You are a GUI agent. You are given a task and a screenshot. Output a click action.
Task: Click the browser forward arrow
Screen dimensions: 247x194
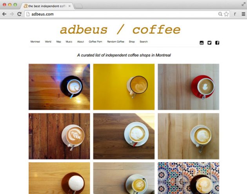(12, 14)
